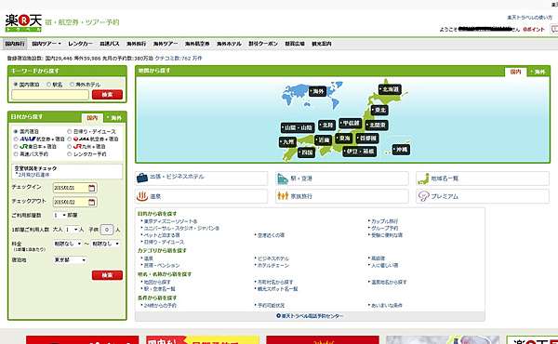Choose 海外ホテル radio in keyword search
The width and height of the screenshot is (558, 344).
(x=72, y=85)
